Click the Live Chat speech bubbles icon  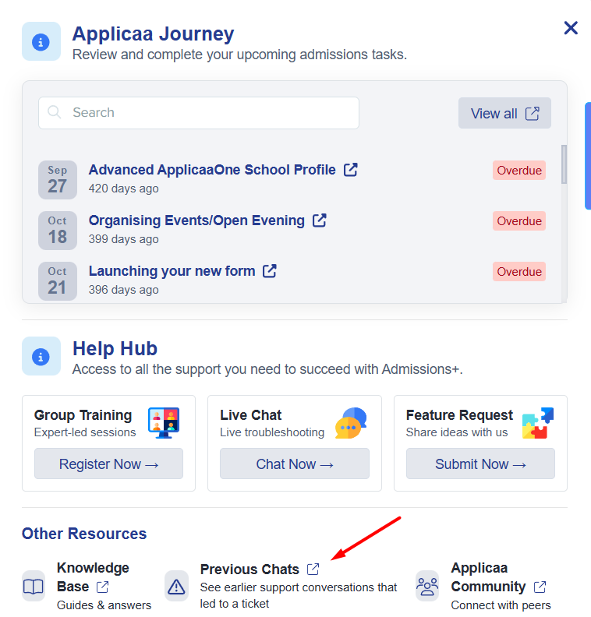(x=350, y=423)
